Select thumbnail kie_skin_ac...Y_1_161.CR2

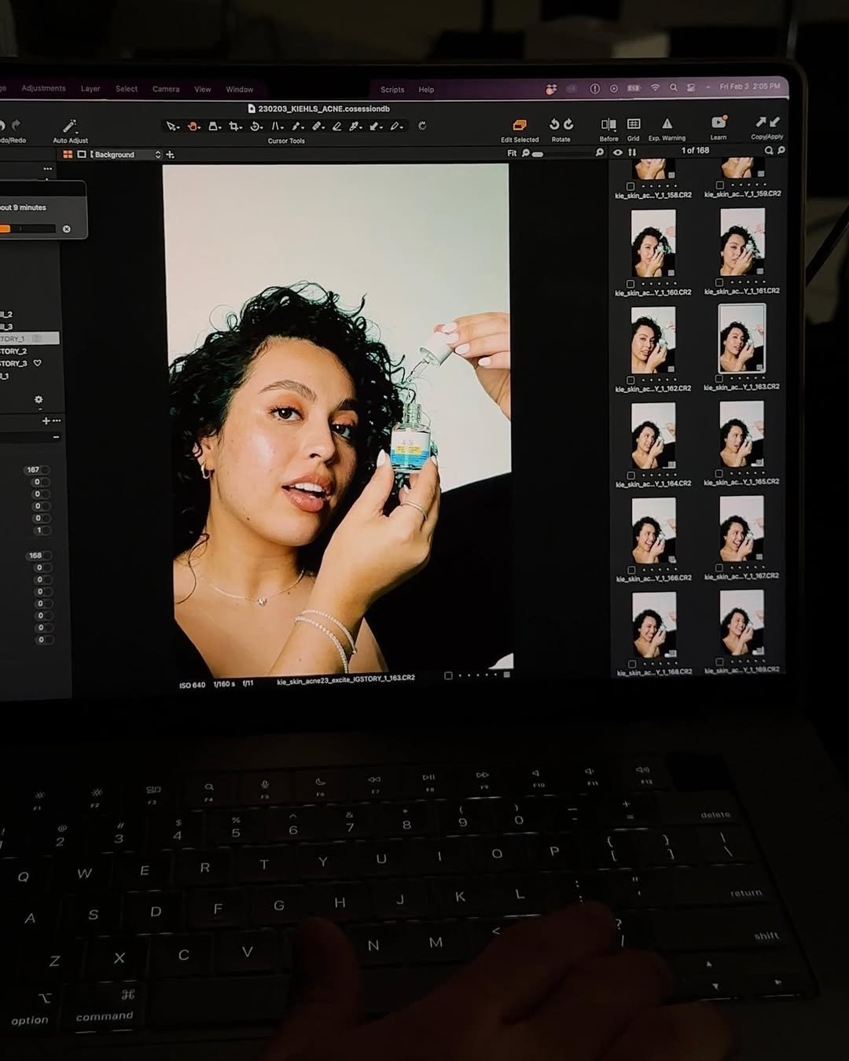742,242
